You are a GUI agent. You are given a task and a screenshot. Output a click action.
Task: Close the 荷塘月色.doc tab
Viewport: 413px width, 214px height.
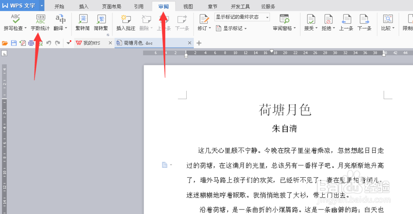pyautogui.click(x=190, y=43)
